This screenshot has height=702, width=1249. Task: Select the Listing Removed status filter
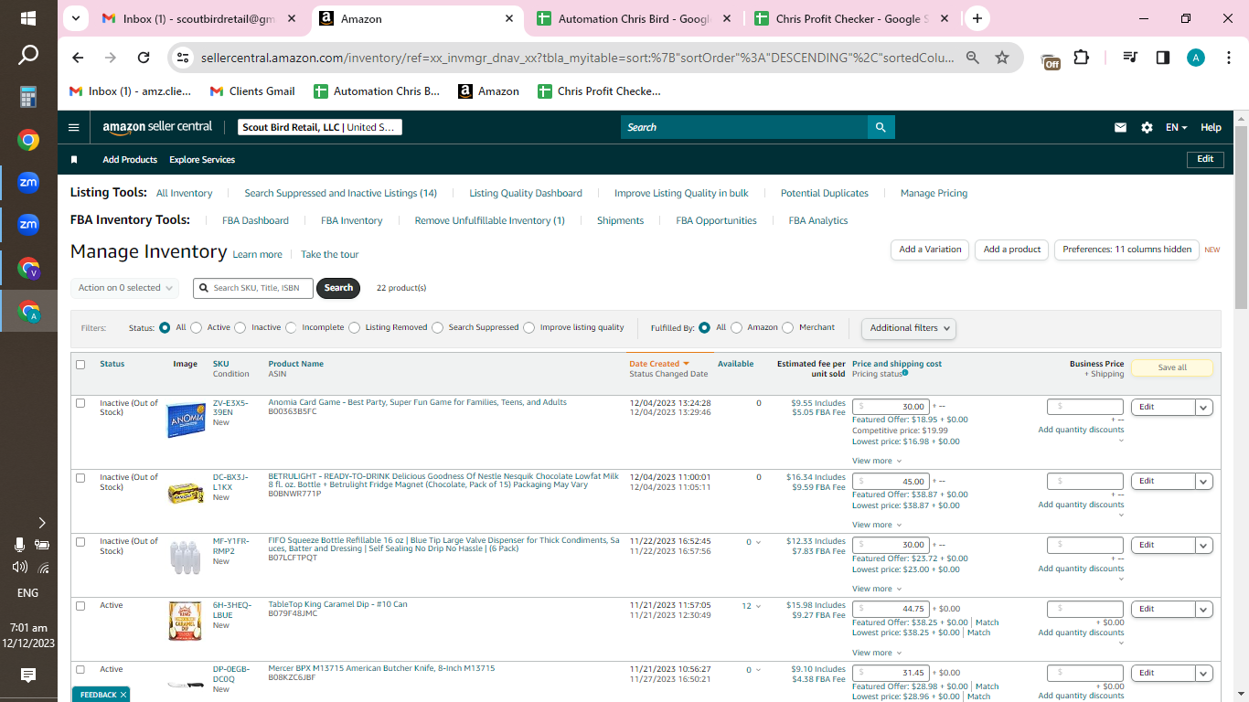click(354, 327)
